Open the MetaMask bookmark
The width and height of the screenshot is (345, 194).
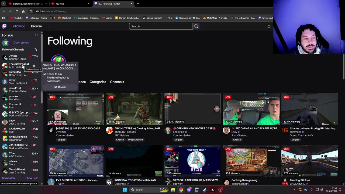[215, 18]
